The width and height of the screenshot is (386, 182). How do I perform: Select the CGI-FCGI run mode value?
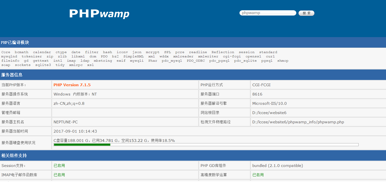(261, 85)
